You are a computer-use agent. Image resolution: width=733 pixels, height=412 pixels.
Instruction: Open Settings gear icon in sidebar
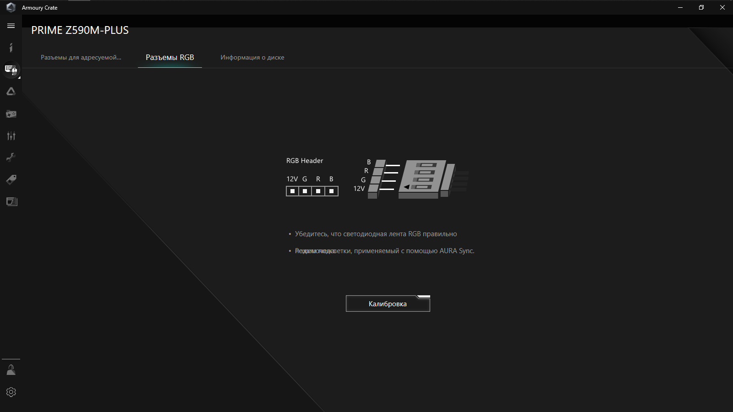11,392
